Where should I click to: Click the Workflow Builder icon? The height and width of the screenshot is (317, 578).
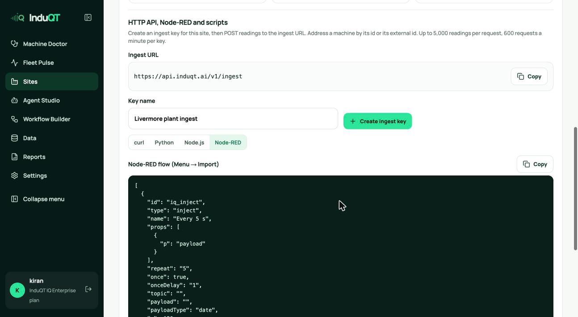pos(14,119)
